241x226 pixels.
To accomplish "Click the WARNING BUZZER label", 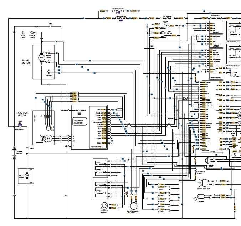I will pos(104,212).
